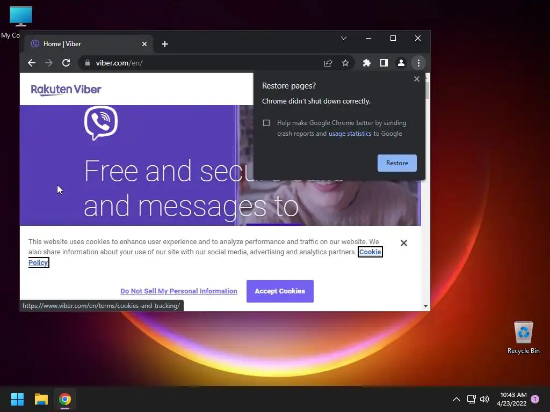Close the cookie banner
550x412 pixels.
pos(404,243)
